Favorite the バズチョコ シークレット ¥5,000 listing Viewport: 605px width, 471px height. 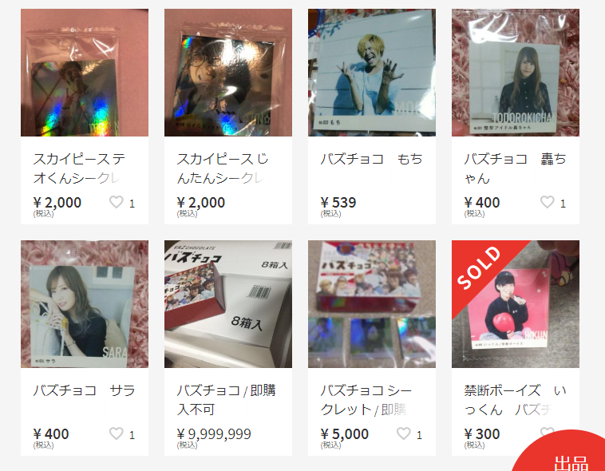coord(404,433)
